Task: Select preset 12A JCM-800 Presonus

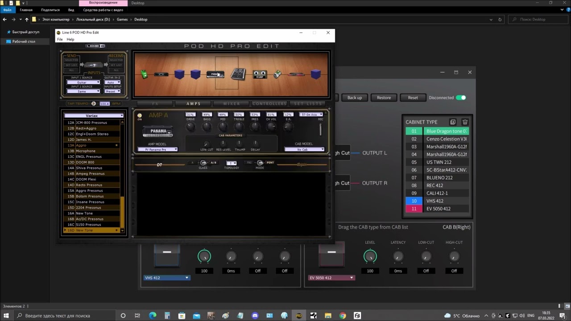Action: point(92,123)
